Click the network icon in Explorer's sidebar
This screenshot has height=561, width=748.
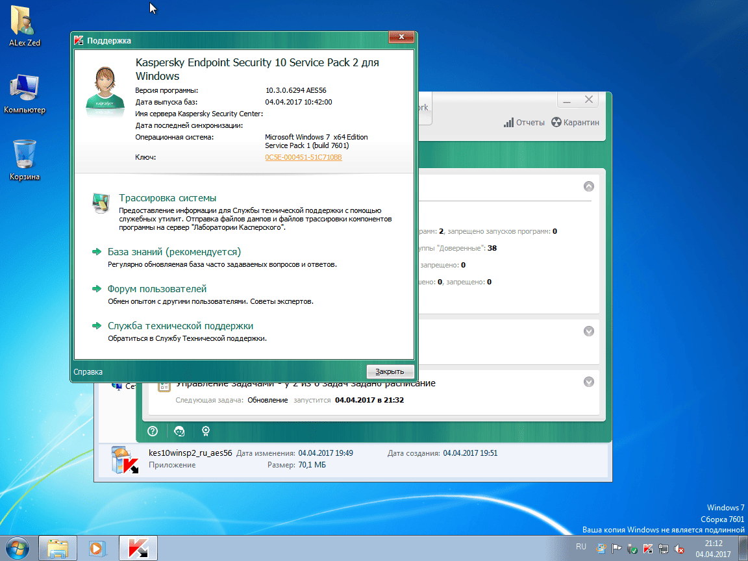coord(116,386)
